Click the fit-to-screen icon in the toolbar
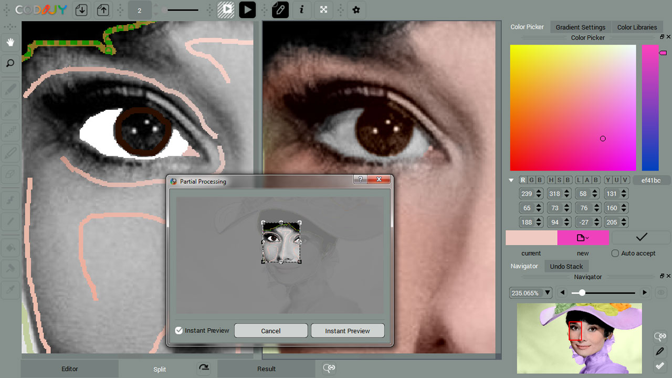Viewport: 672px width, 378px height. pyautogui.click(x=323, y=10)
